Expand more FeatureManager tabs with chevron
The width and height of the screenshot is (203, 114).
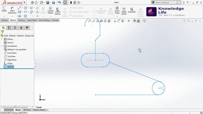[x=32, y=28]
